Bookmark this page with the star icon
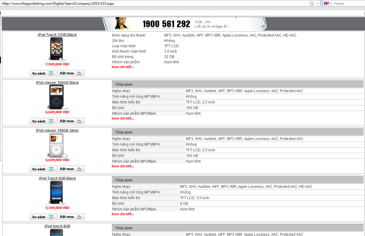Screen dimensions: 365x236 pyautogui.click(x=311, y=4)
